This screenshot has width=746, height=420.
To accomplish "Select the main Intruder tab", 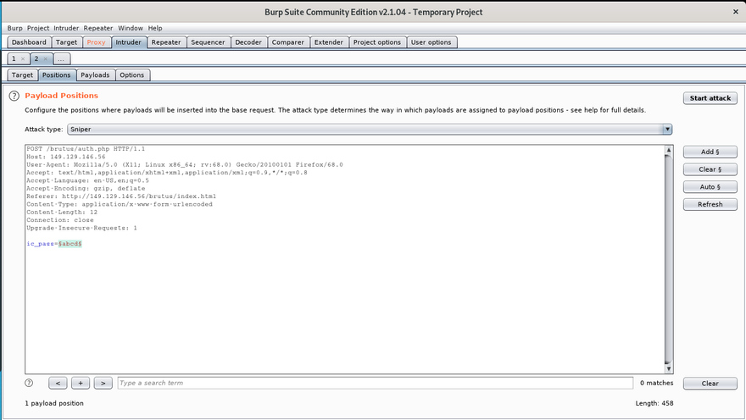I will [x=129, y=42].
